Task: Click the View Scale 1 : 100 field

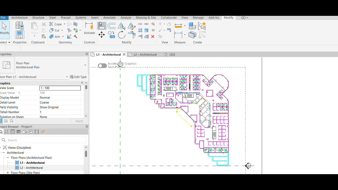Action: pyautogui.click(x=60, y=88)
